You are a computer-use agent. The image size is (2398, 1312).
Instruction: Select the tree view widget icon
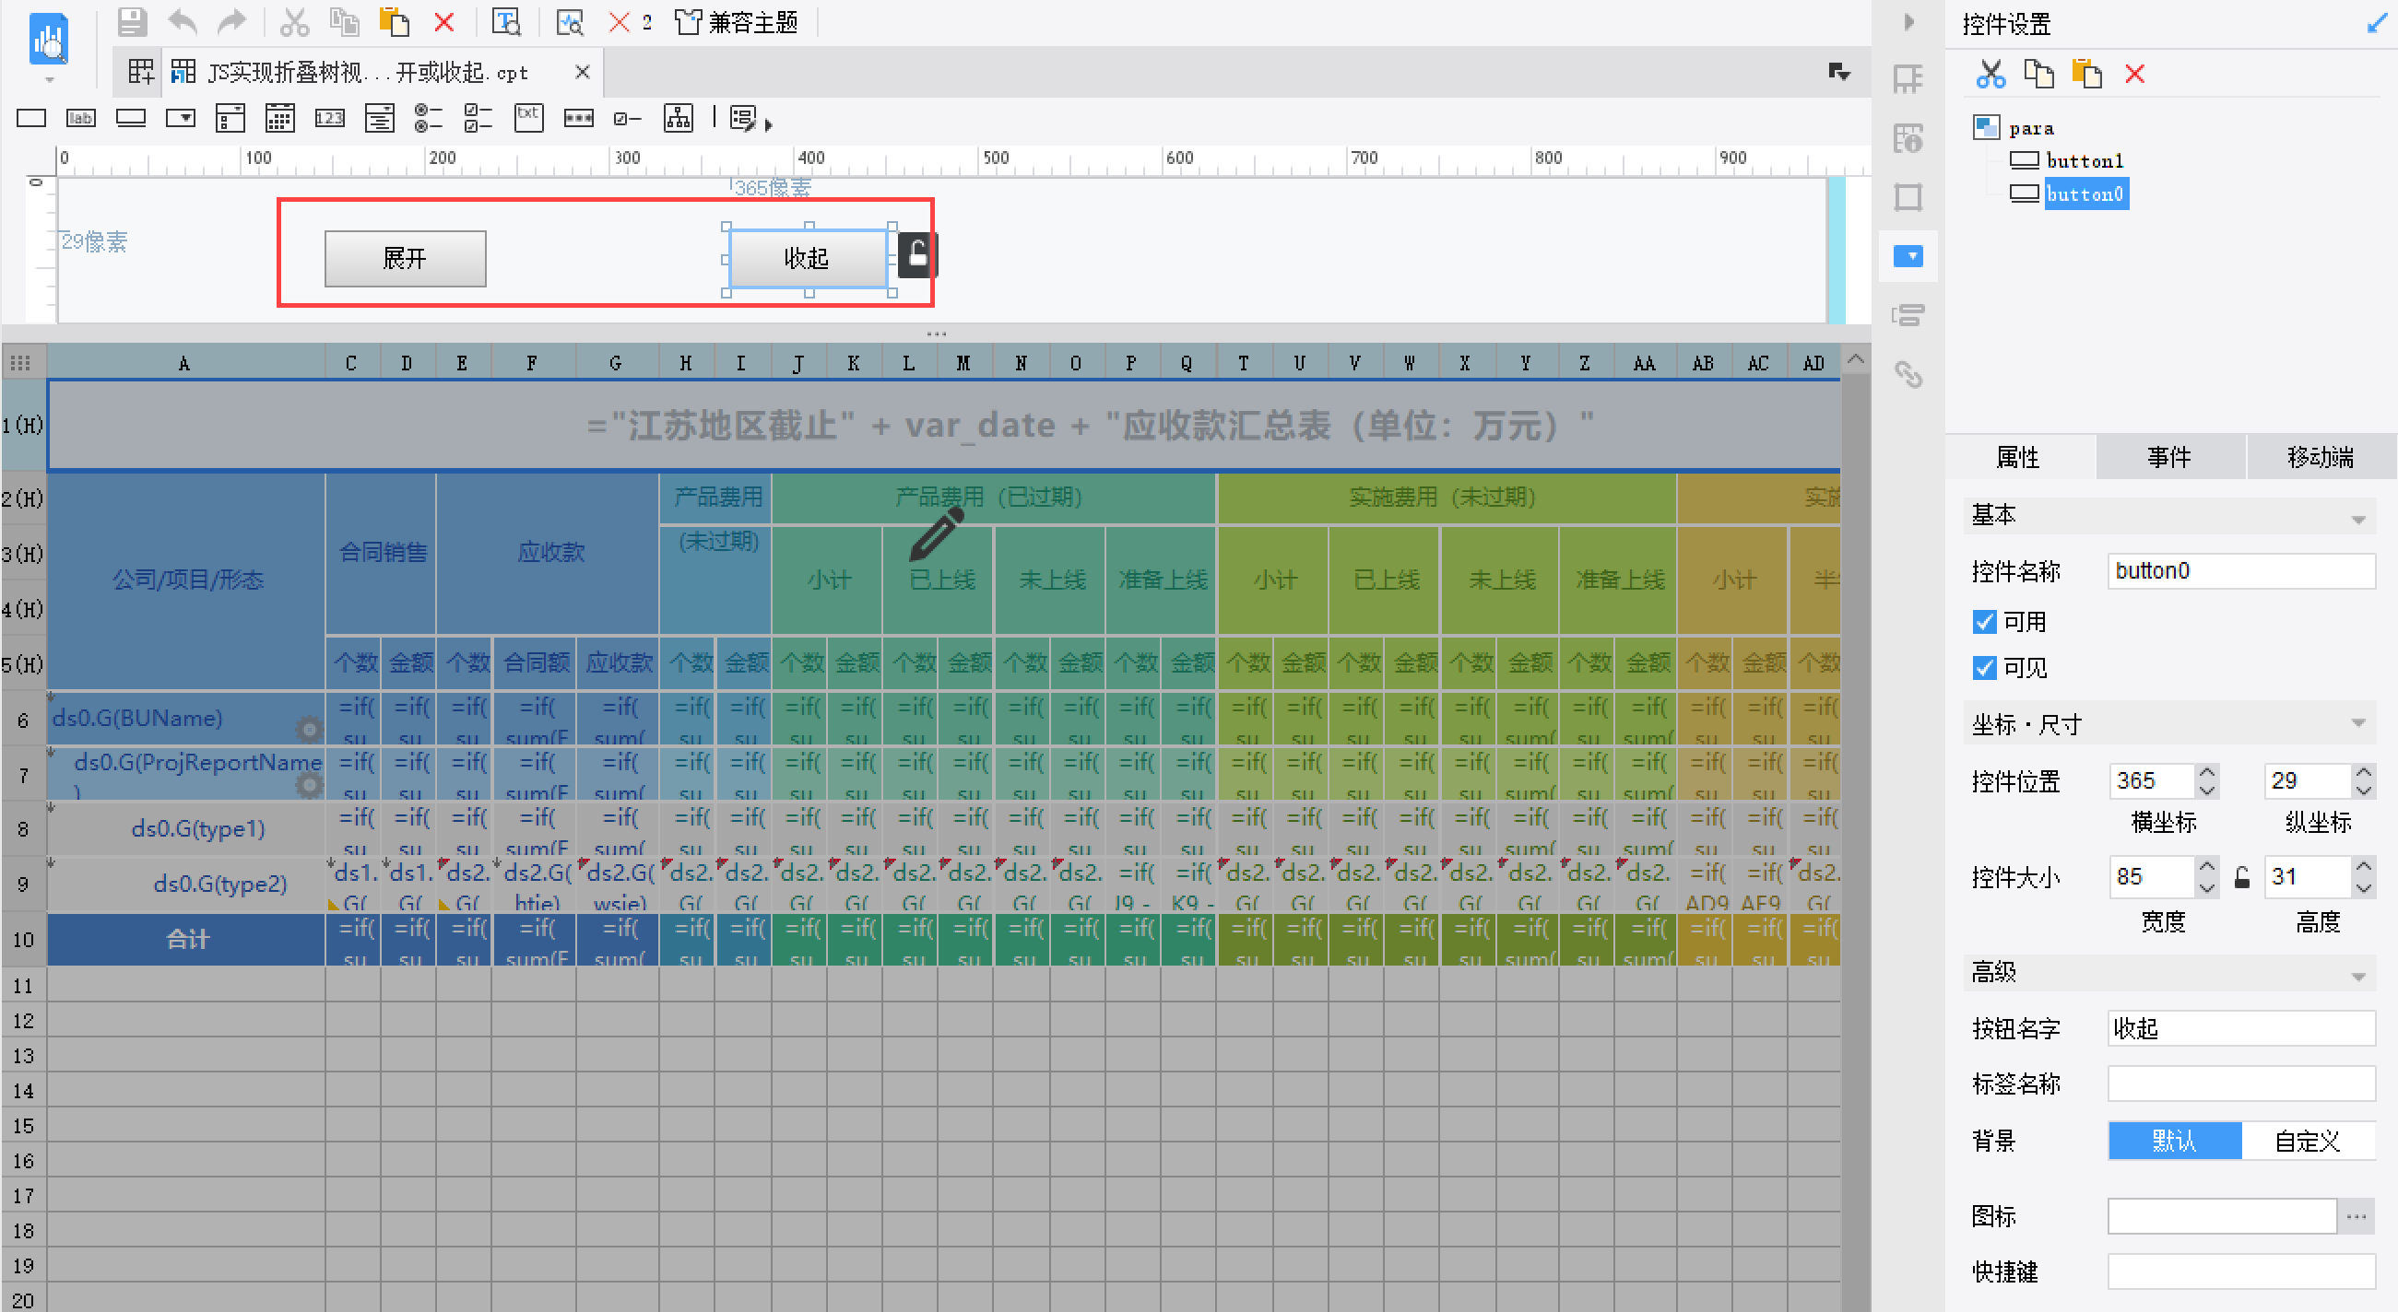tap(678, 118)
